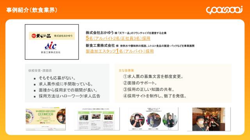This screenshot has height=140, width=250.
Task: Select the bullet 採用方法はハローワーク/求人広告
Action: [x=70, y=96]
